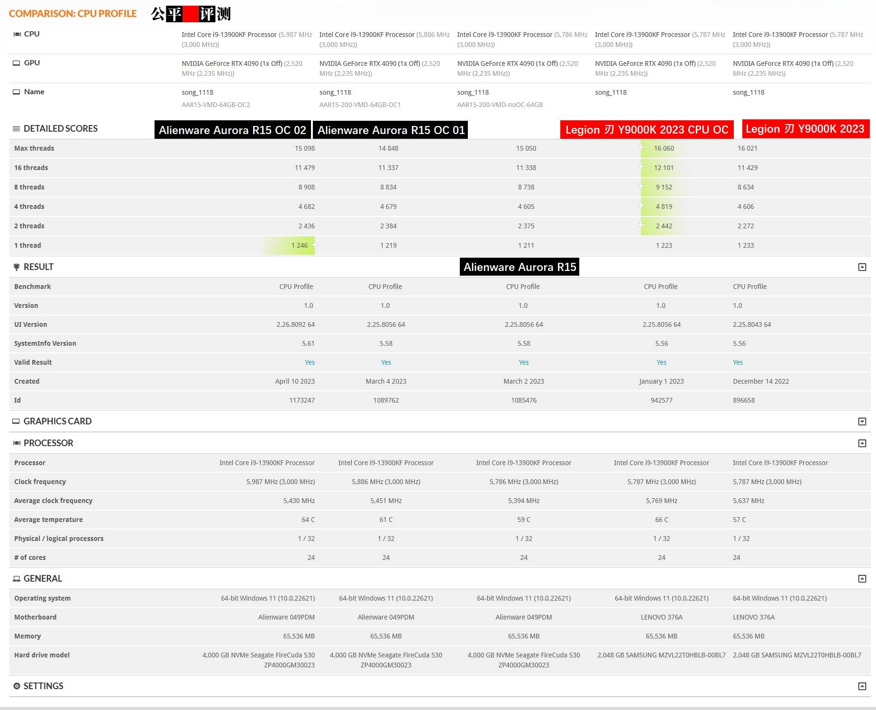Viewport: 876px width, 710px height.
Task: Click the 1 thread score 1 233
Action: (x=746, y=245)
